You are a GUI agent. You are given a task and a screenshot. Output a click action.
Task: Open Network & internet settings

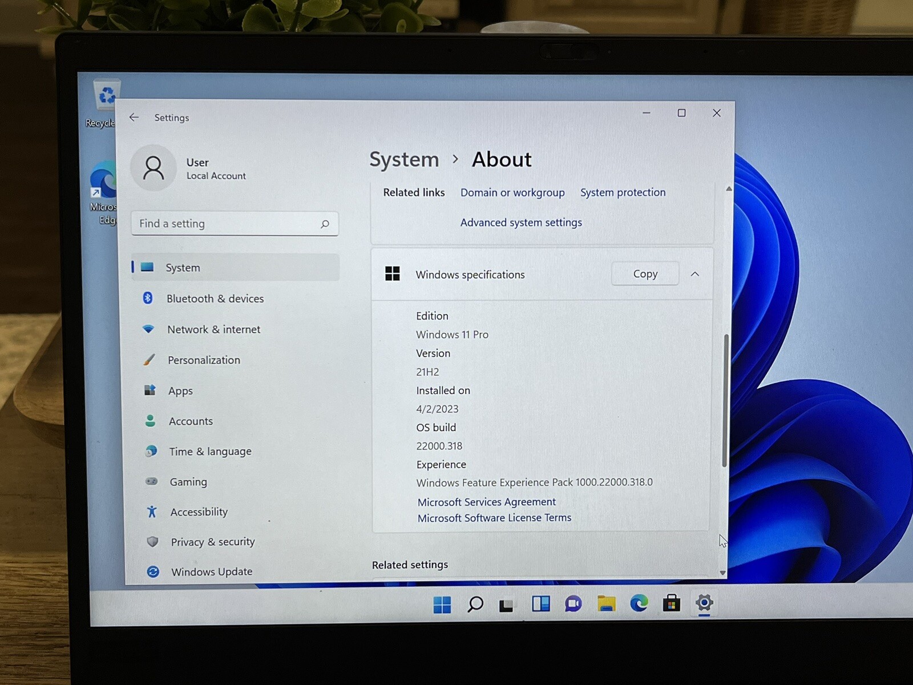pos(213,329)
